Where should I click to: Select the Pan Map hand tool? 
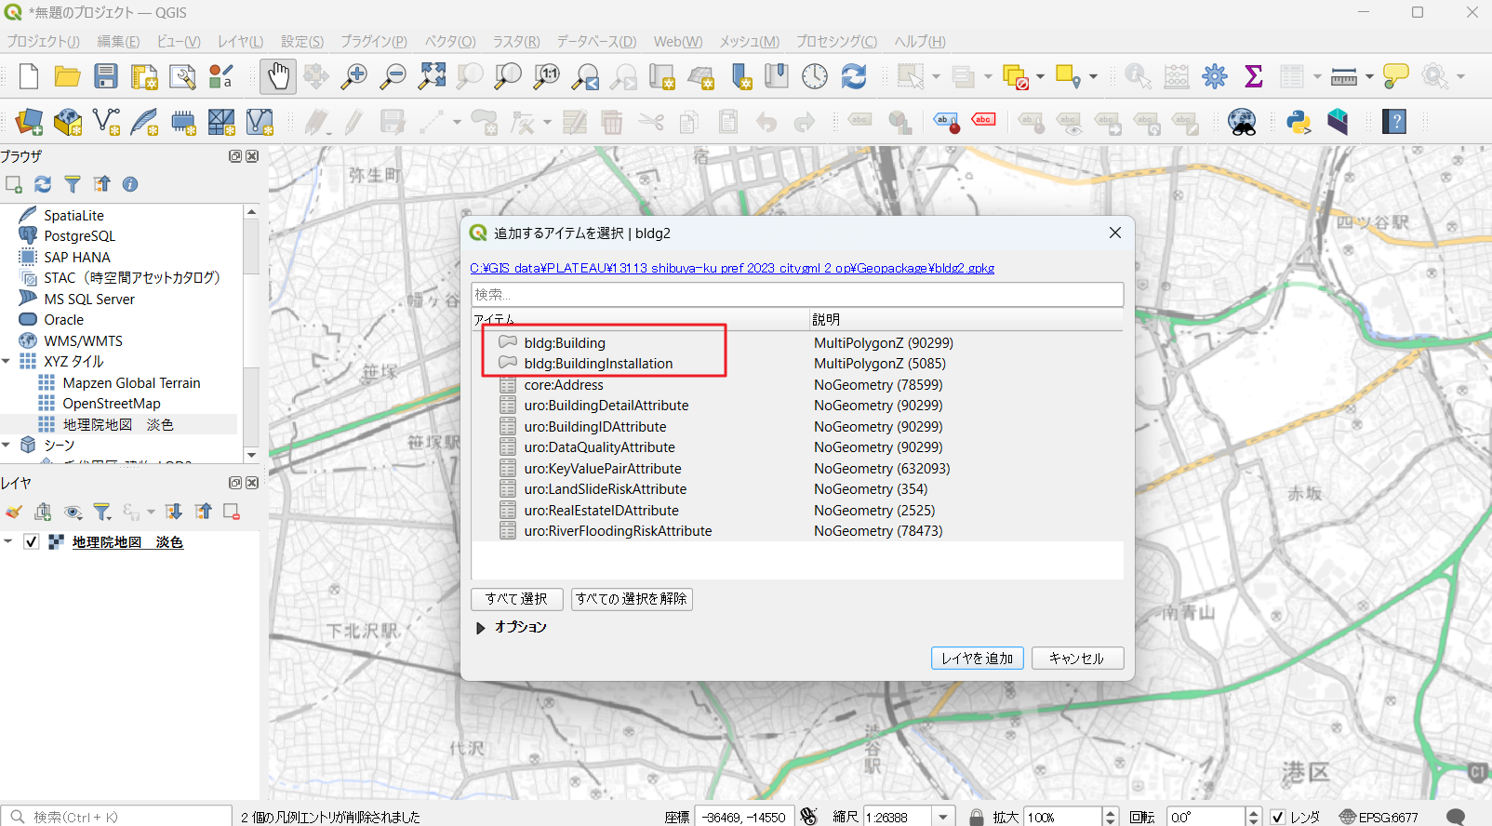pyautogui.click(x=277, y=76)
